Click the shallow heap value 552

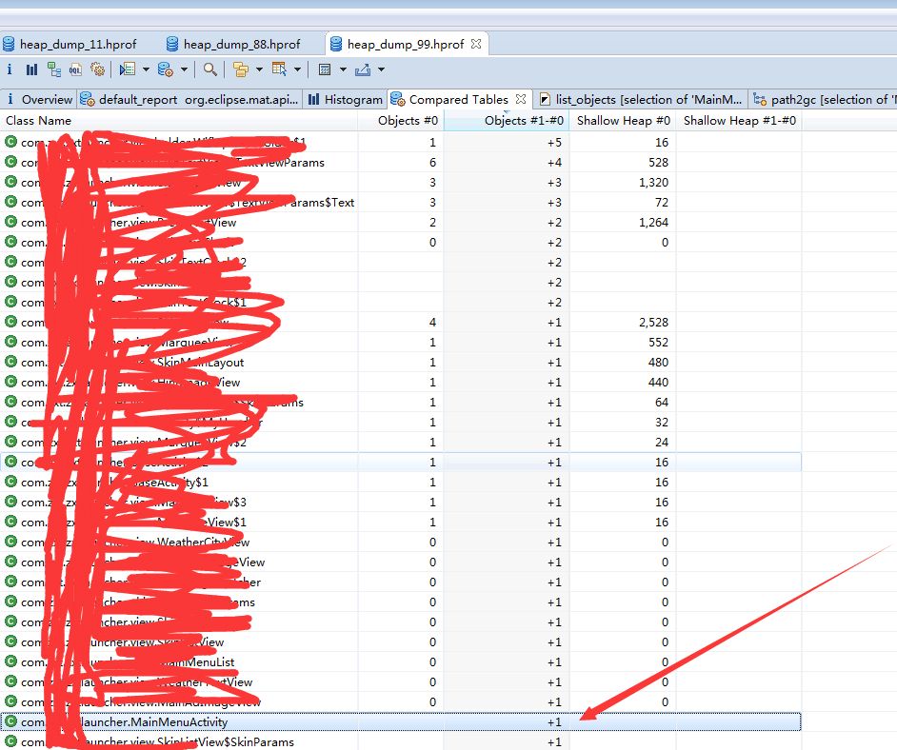[x=658, y=343]
